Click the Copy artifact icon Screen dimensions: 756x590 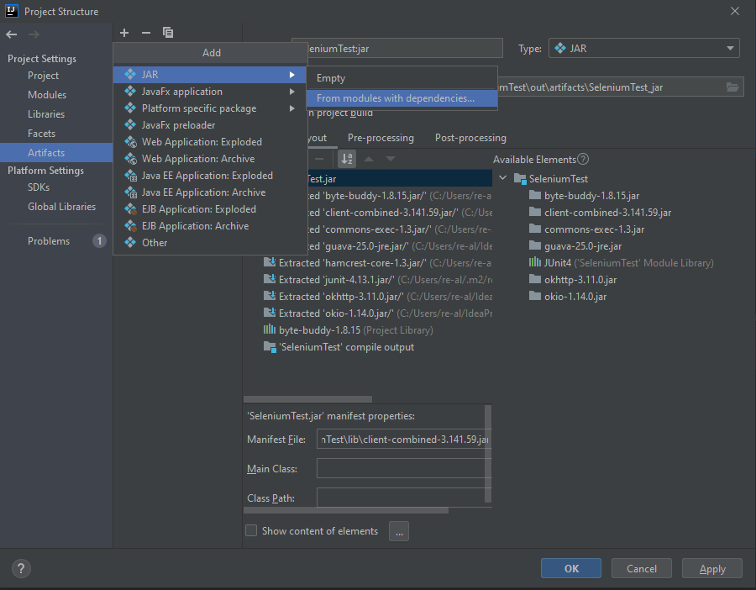pyautogui.click(x=168, y=33)
